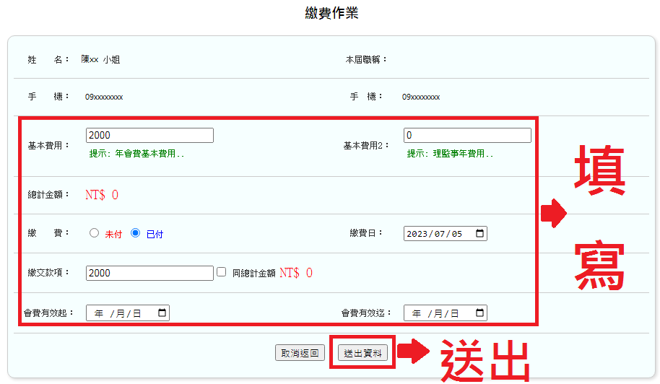Select the 已付 radio button

pos(135,233)
